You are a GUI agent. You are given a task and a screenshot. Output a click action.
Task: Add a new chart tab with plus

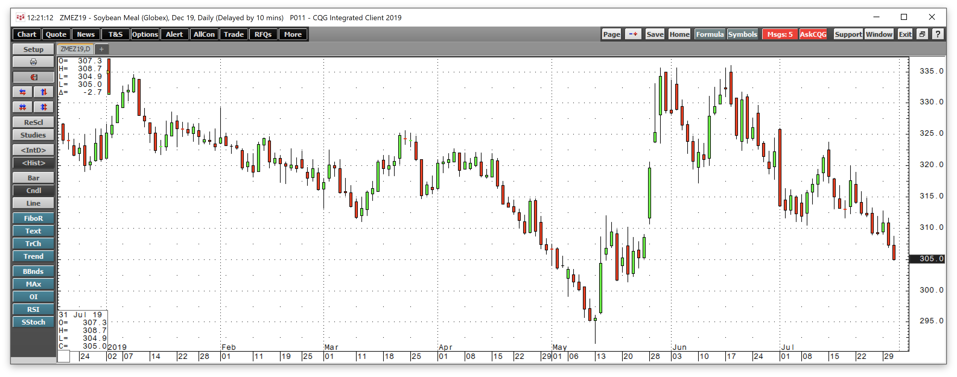tap(101, 49)
